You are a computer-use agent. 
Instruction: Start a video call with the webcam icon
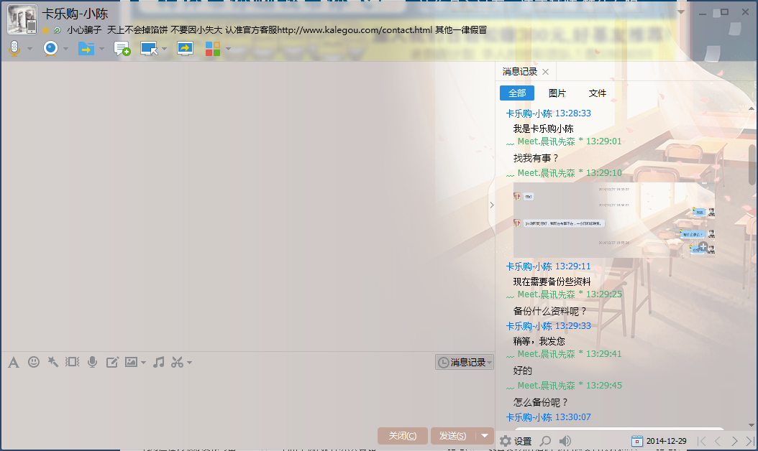(x=50, y=48)
